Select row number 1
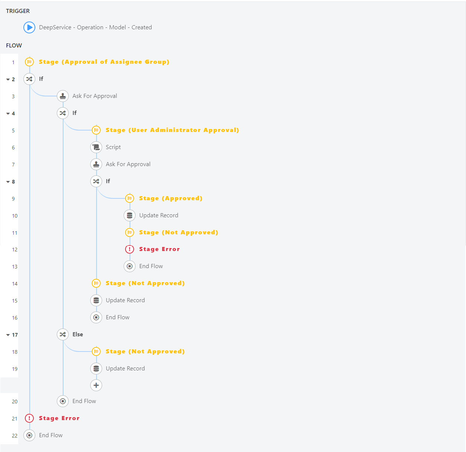This screenshot has width=466, height=452. coord(13,62)
